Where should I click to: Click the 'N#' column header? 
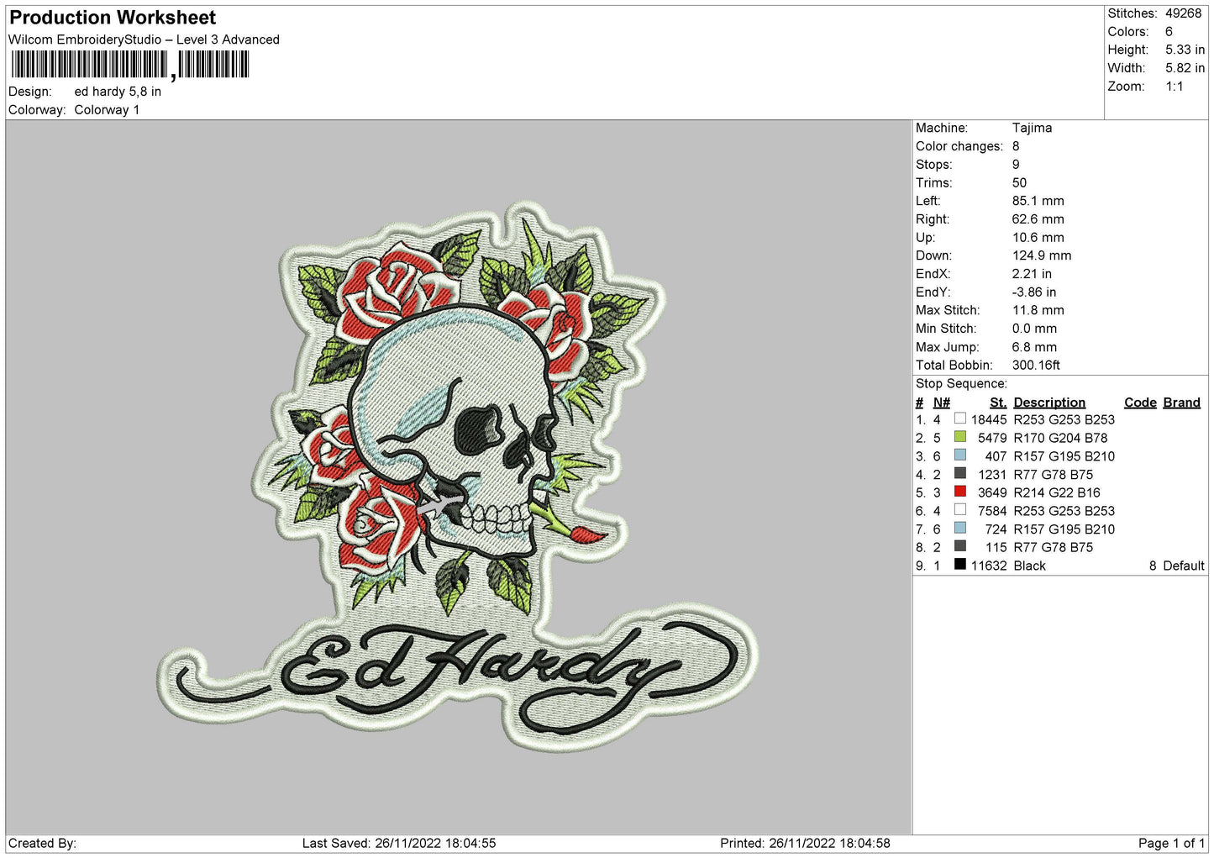coord(941,403)
